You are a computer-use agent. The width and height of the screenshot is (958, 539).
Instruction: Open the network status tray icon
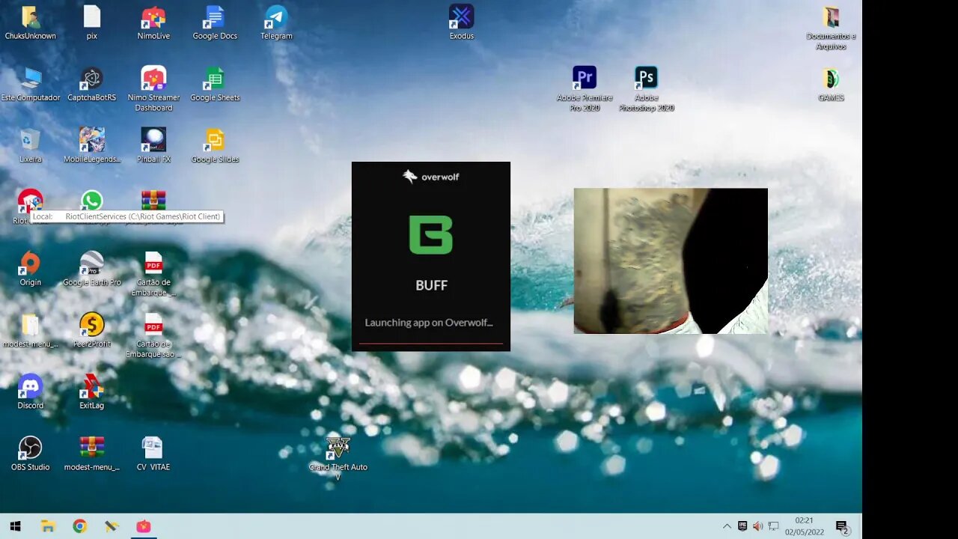pos(773,526)
